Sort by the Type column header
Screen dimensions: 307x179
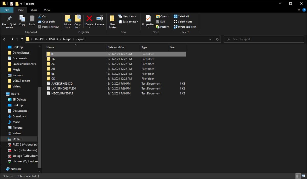pos(154,47)
